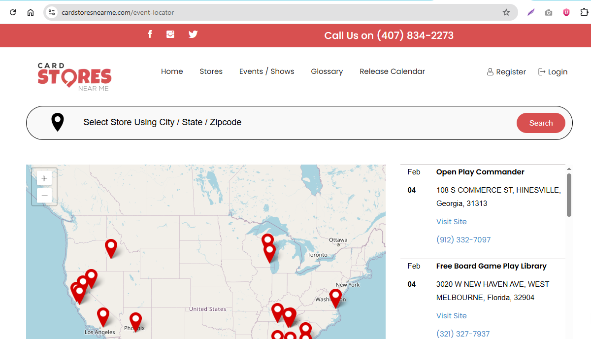
Task: Open the Release Calendar page
Action: coord(392,71)
